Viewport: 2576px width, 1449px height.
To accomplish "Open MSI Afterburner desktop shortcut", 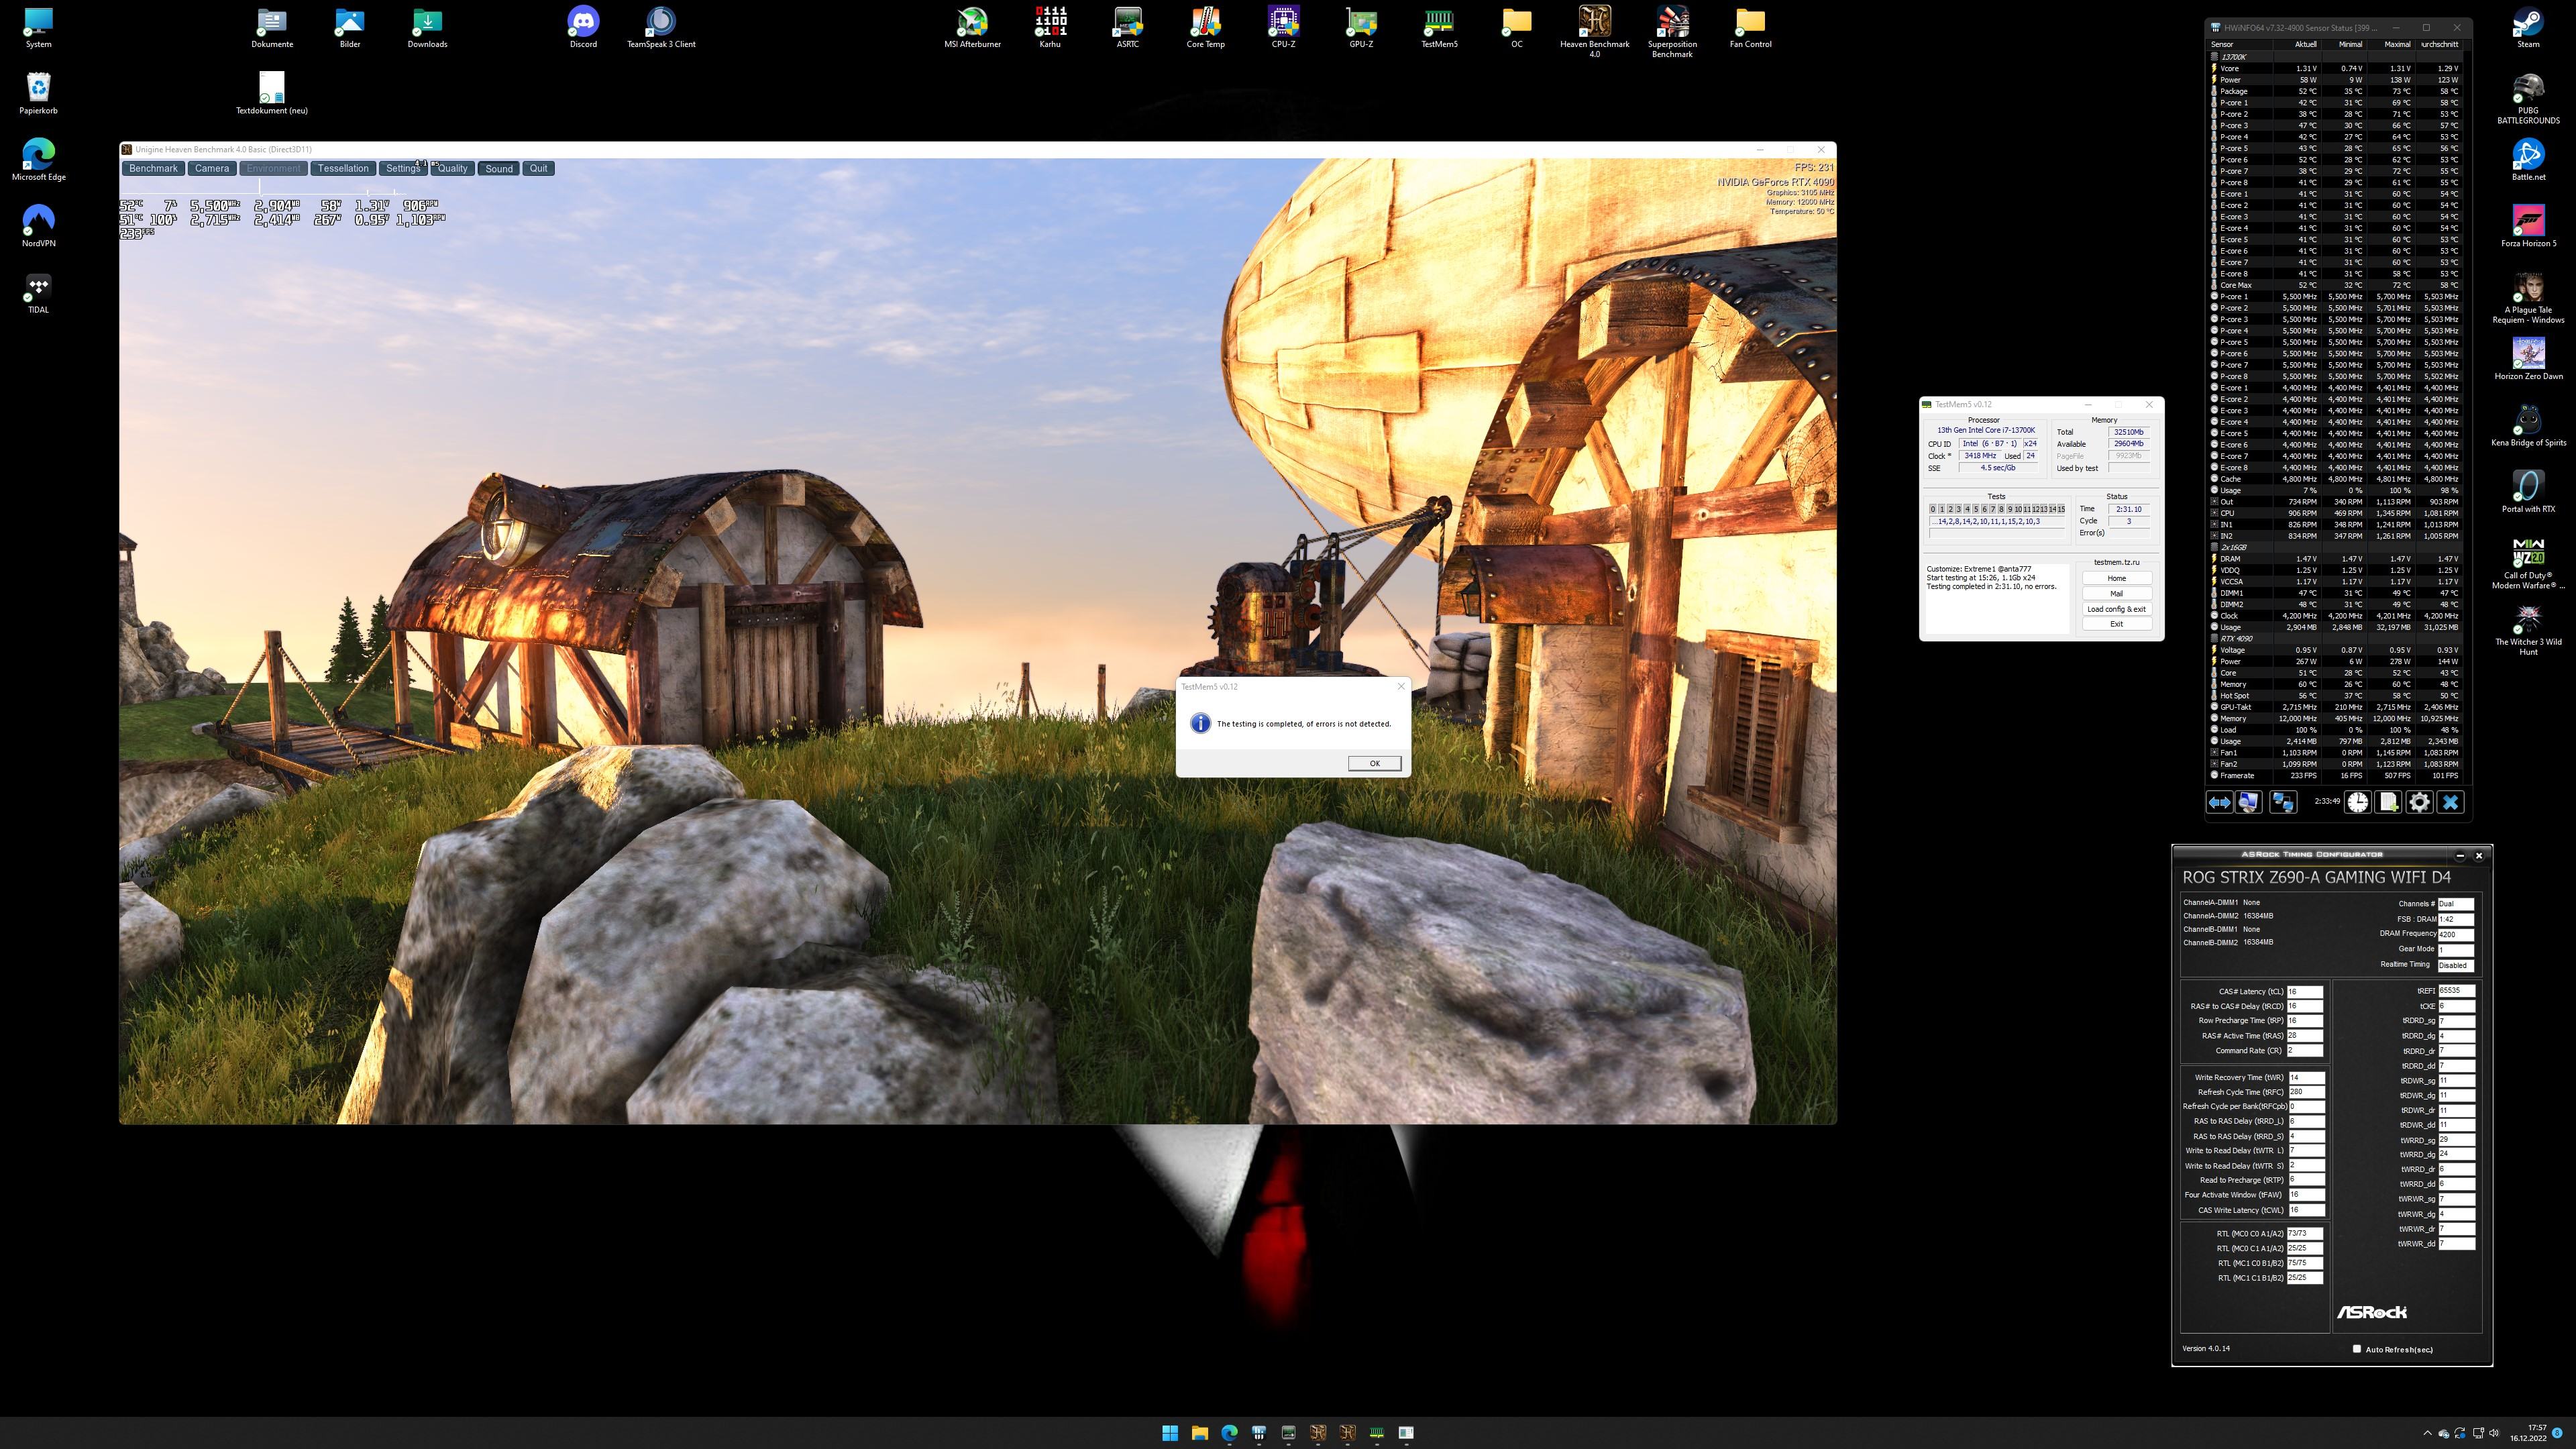I will 972,27.
